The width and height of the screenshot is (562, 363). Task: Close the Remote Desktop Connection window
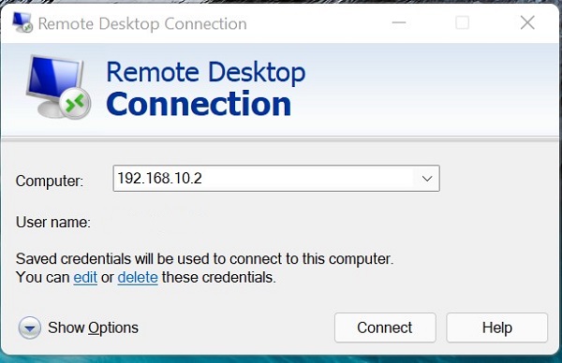click(x=527, y=22)
